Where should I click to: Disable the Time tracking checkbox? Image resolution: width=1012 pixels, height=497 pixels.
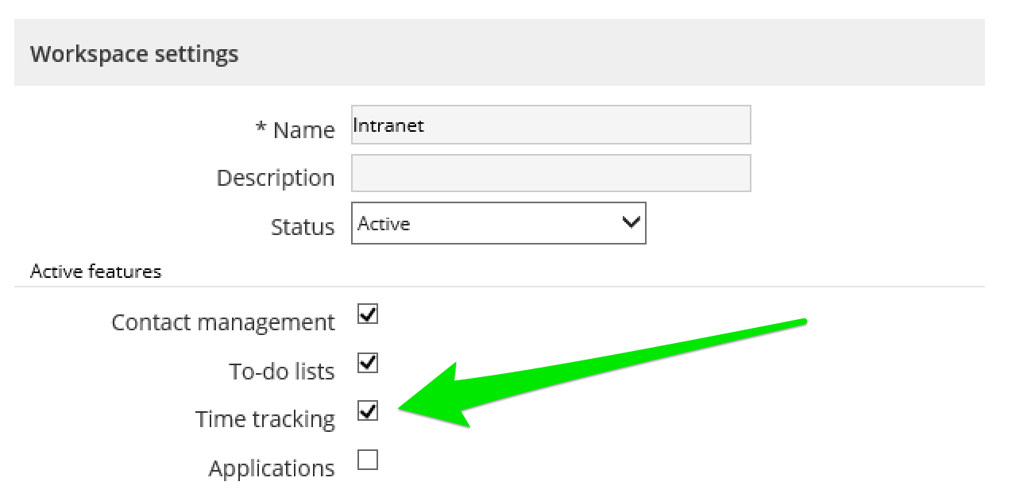tap(368, 411)
